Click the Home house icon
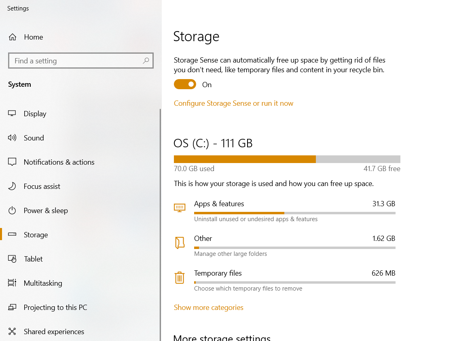Viewport: 474px width, 341px height. (x=13, y=37)
